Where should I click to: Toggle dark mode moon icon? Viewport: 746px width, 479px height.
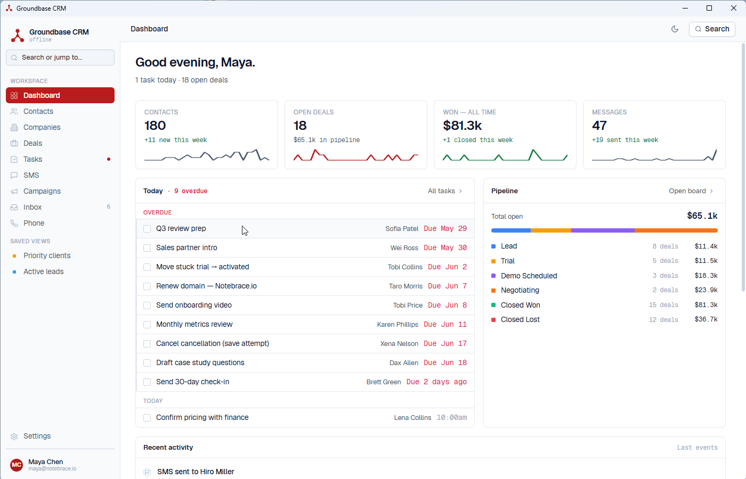[675, 29]
